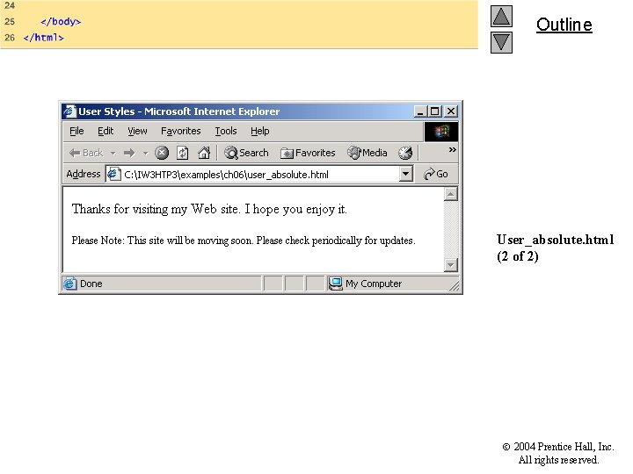Expand the toolbar overflow chevron

[x=452, y=149]
